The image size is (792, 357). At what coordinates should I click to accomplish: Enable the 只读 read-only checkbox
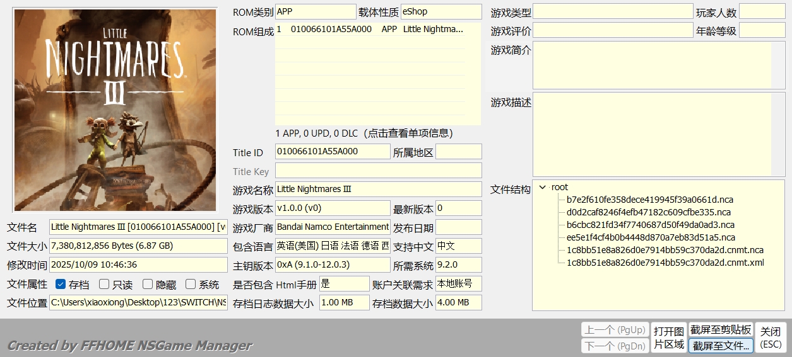coord(105,285)
